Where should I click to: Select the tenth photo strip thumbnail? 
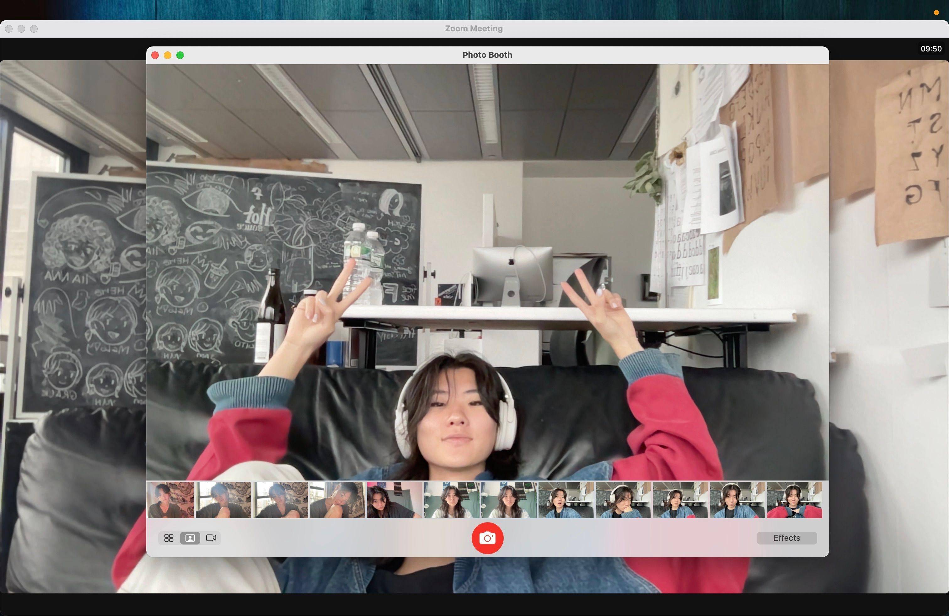pyautogui.click(x=680, y=500)
